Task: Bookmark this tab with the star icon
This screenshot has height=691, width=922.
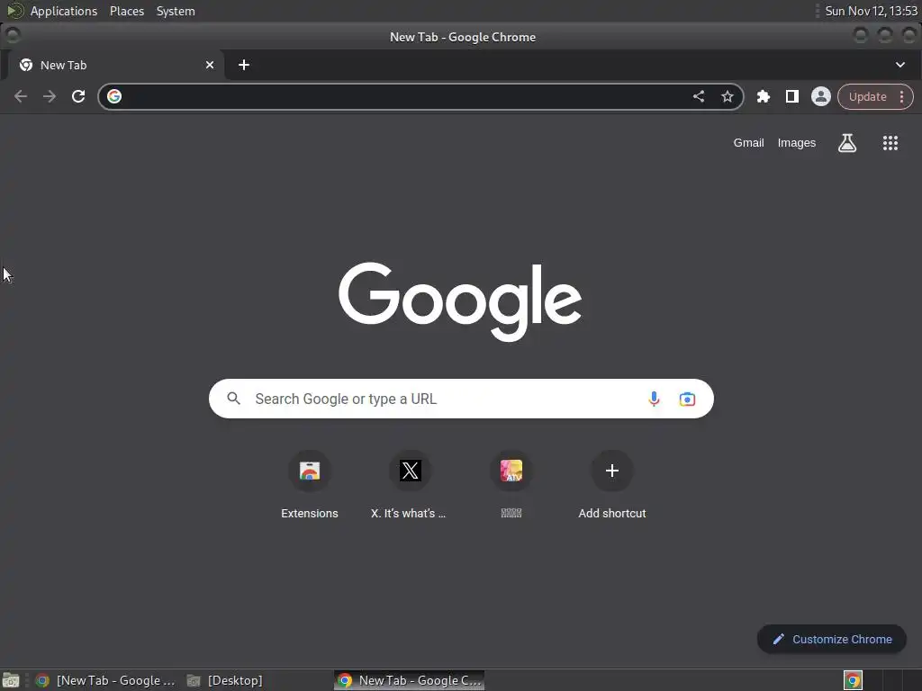Action: point(728,96)
